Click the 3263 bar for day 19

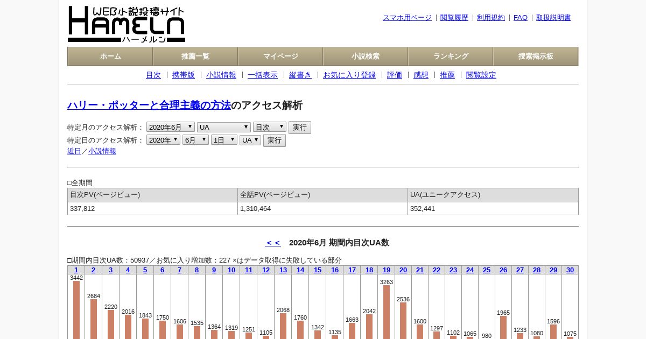click(x=387, y=312)
